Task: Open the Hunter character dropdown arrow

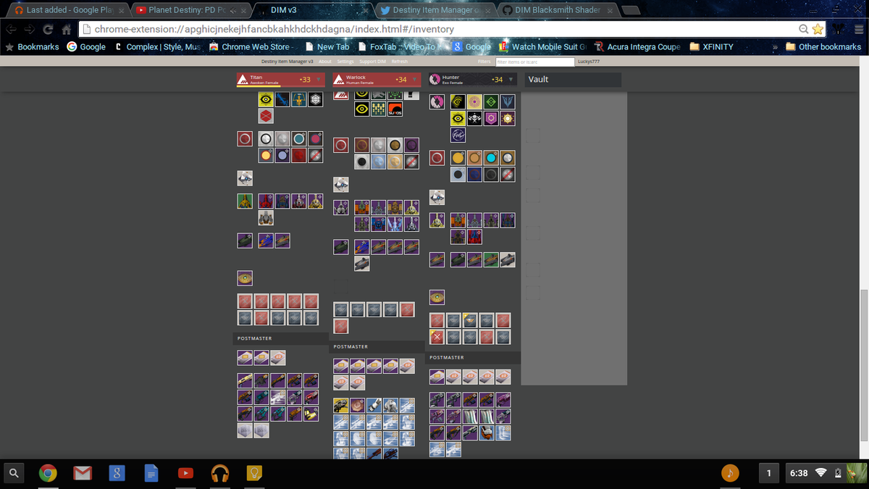Action: pyautogui.click(x=511, y=79)
